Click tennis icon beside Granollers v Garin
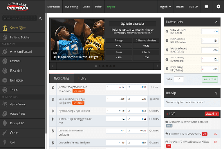 tap(167, 122)
